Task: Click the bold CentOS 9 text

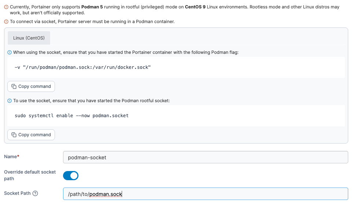Action: click(x=195, y=7)
